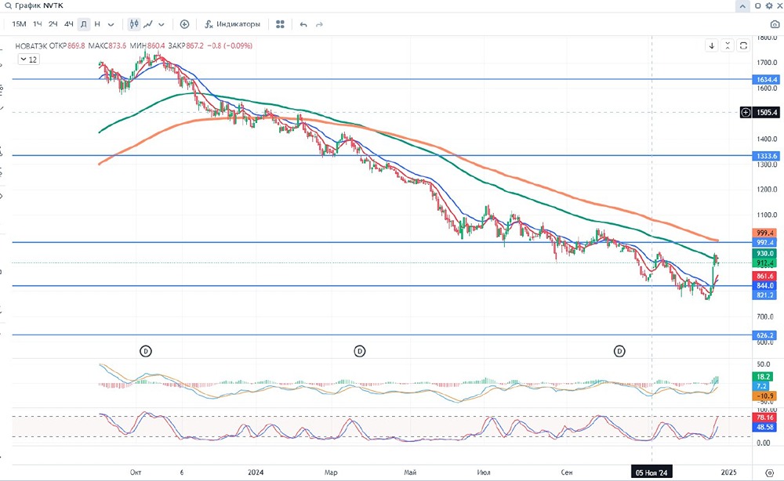The height and width of the screenshot is (481, 784).
Task: Click the Сен label on time axis
Action: pos(567,472)
